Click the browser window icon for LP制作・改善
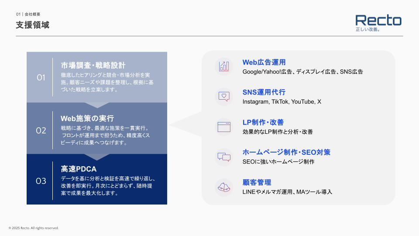 point(224,127)
